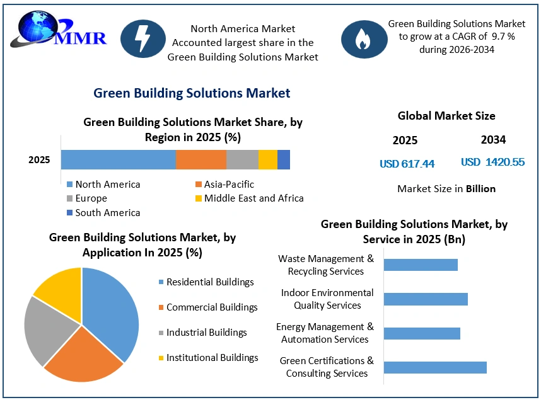Click the 'Indoor Environmental Quality Services' label
The height and width of the screenshot is (400, 541).
(327, 299)
